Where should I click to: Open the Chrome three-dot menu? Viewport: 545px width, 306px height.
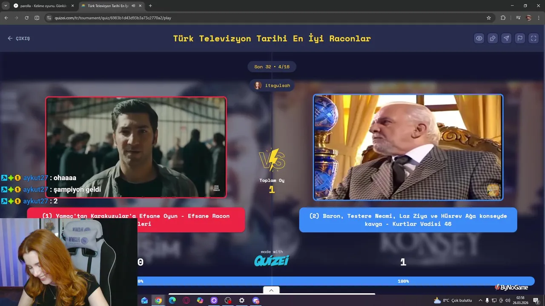(538, 18)
